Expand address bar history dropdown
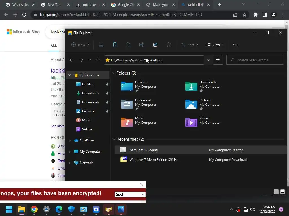This screenshot has width=289, height=216. [209, 60]
